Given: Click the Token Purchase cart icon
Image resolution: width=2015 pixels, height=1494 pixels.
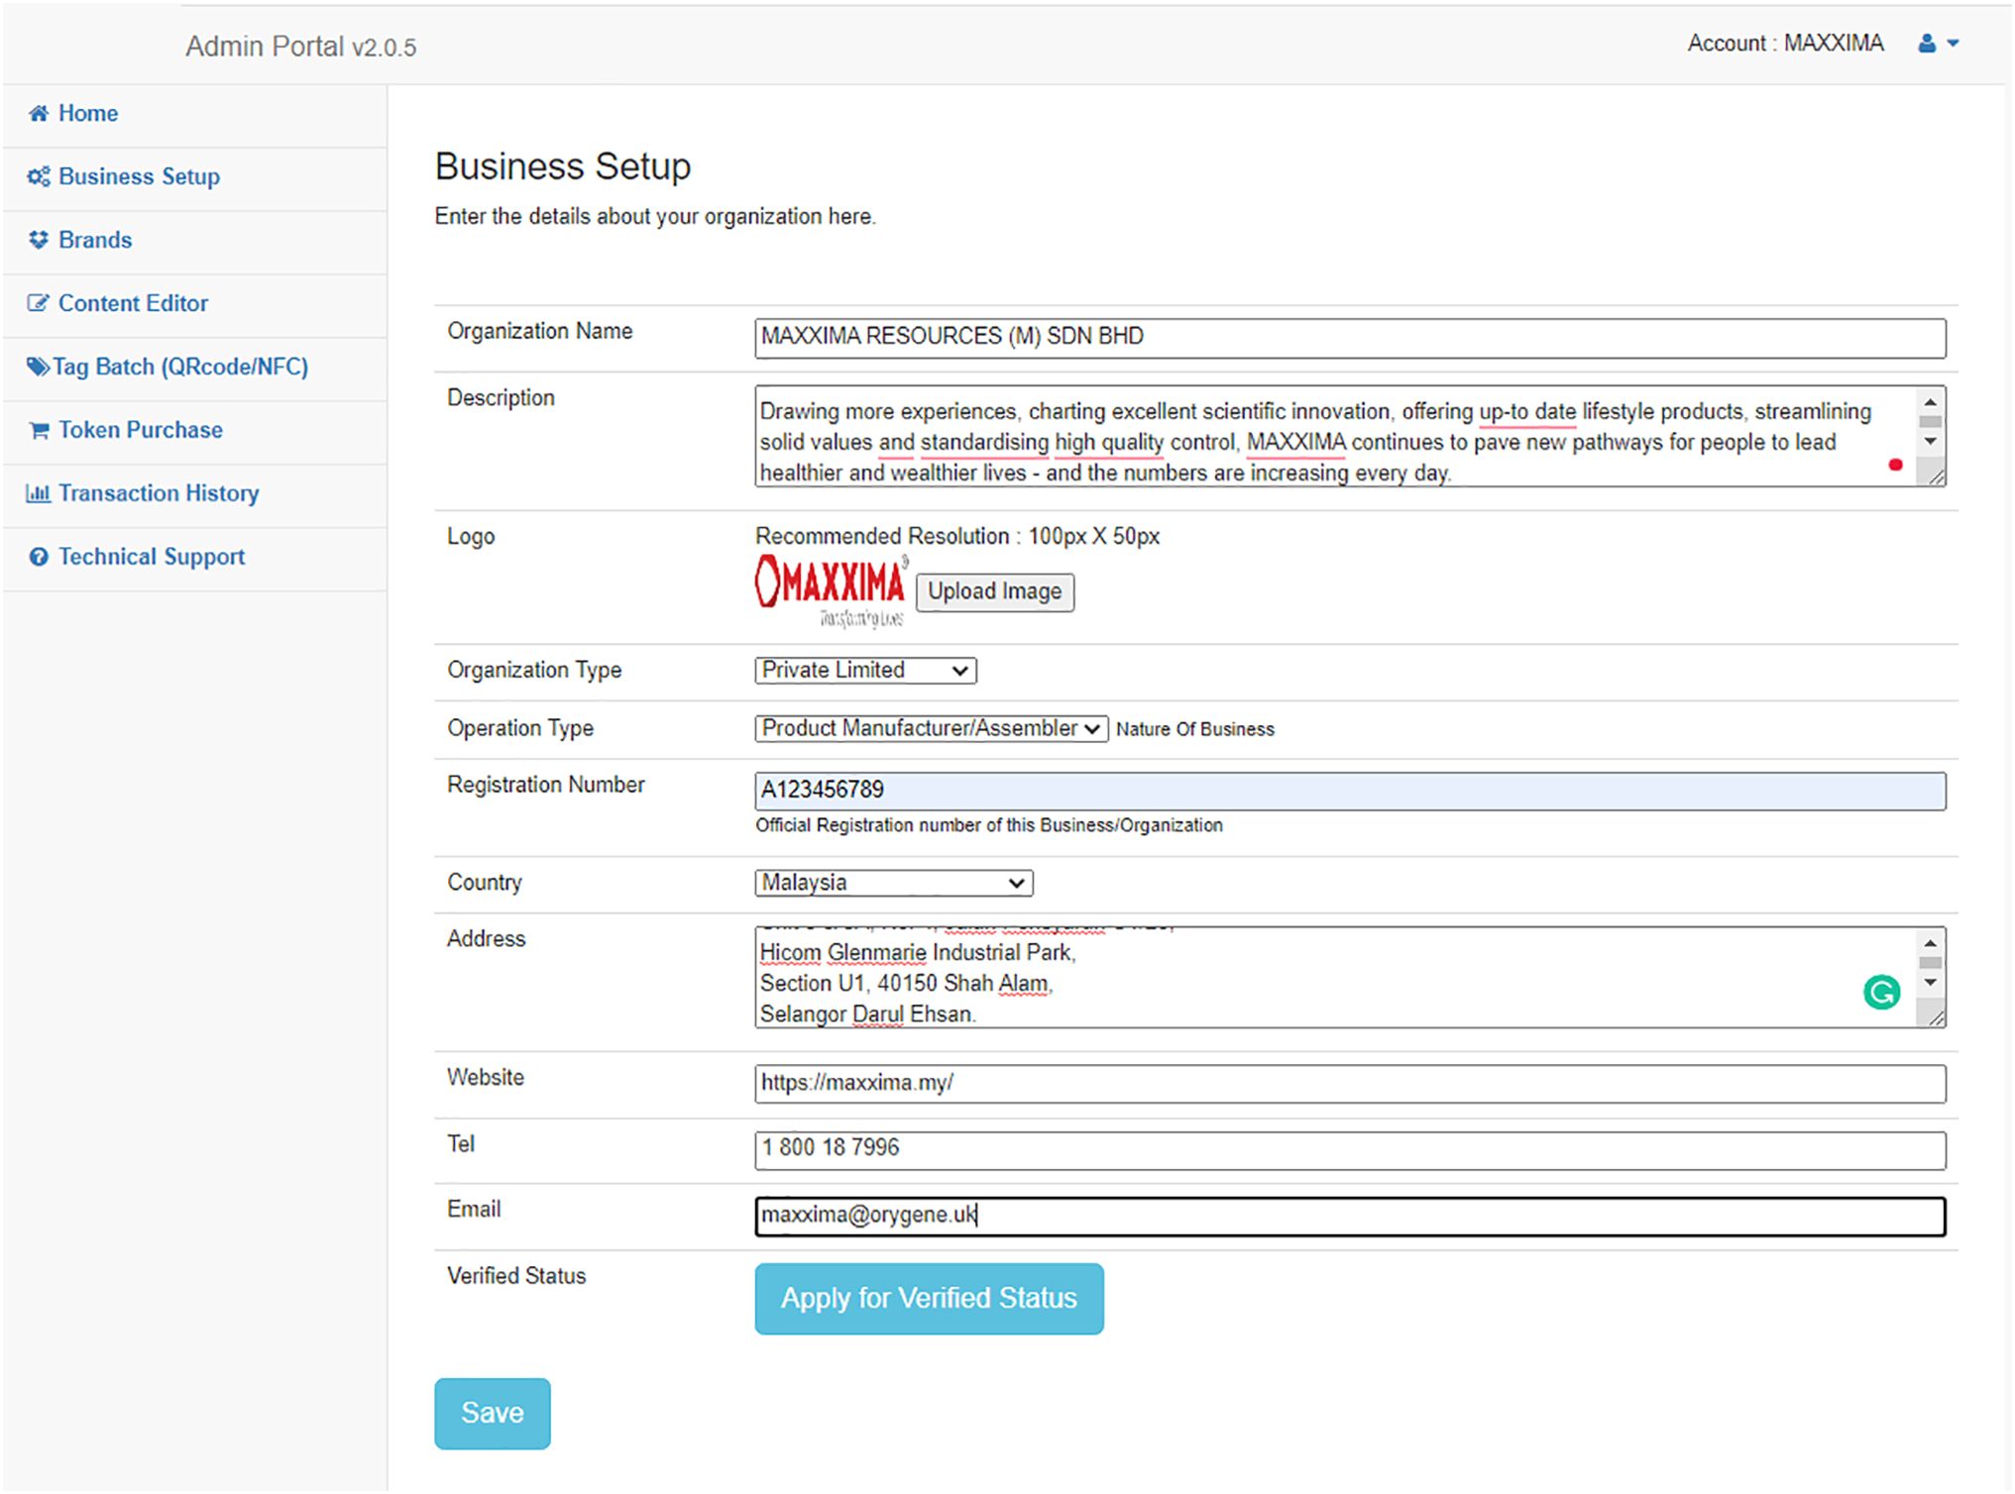Looking at the screenshot, I should point(39,431).
